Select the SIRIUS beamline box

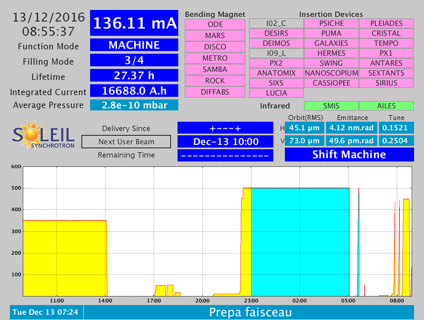[x=386, y=83]
